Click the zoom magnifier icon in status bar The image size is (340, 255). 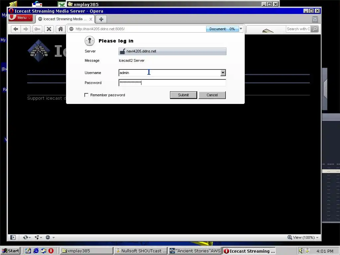coord(290,237)
